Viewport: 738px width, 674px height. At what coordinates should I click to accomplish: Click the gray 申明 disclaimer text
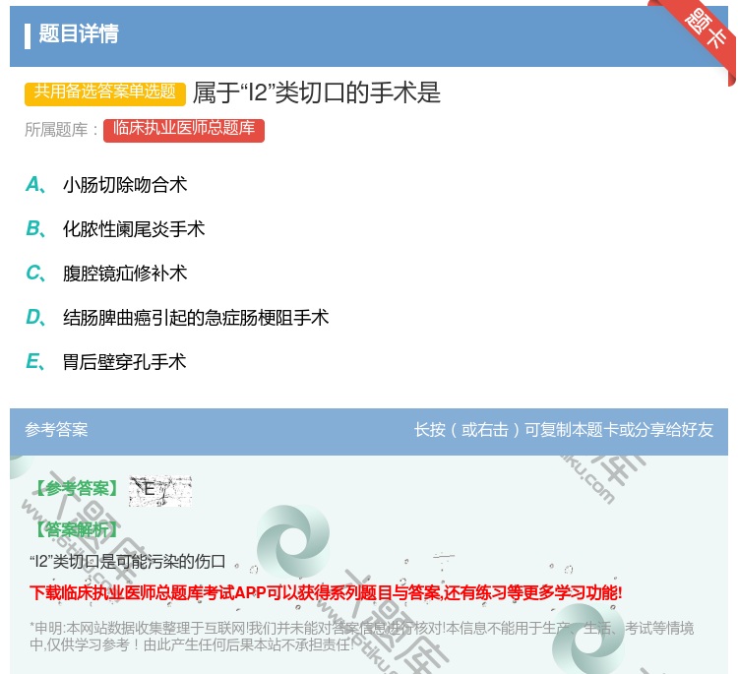coord(361,636)
